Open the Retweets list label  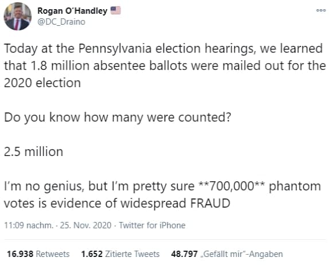[53, 254]
